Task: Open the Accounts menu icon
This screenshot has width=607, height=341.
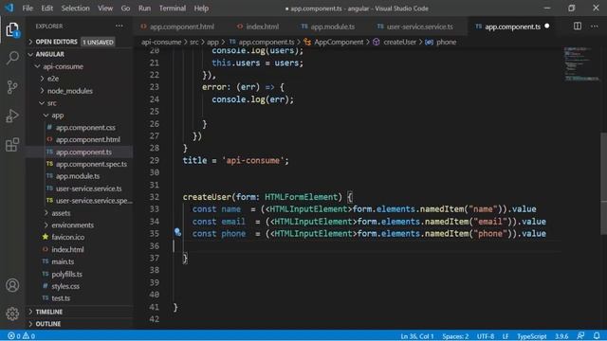Action: tap(12, 285)
